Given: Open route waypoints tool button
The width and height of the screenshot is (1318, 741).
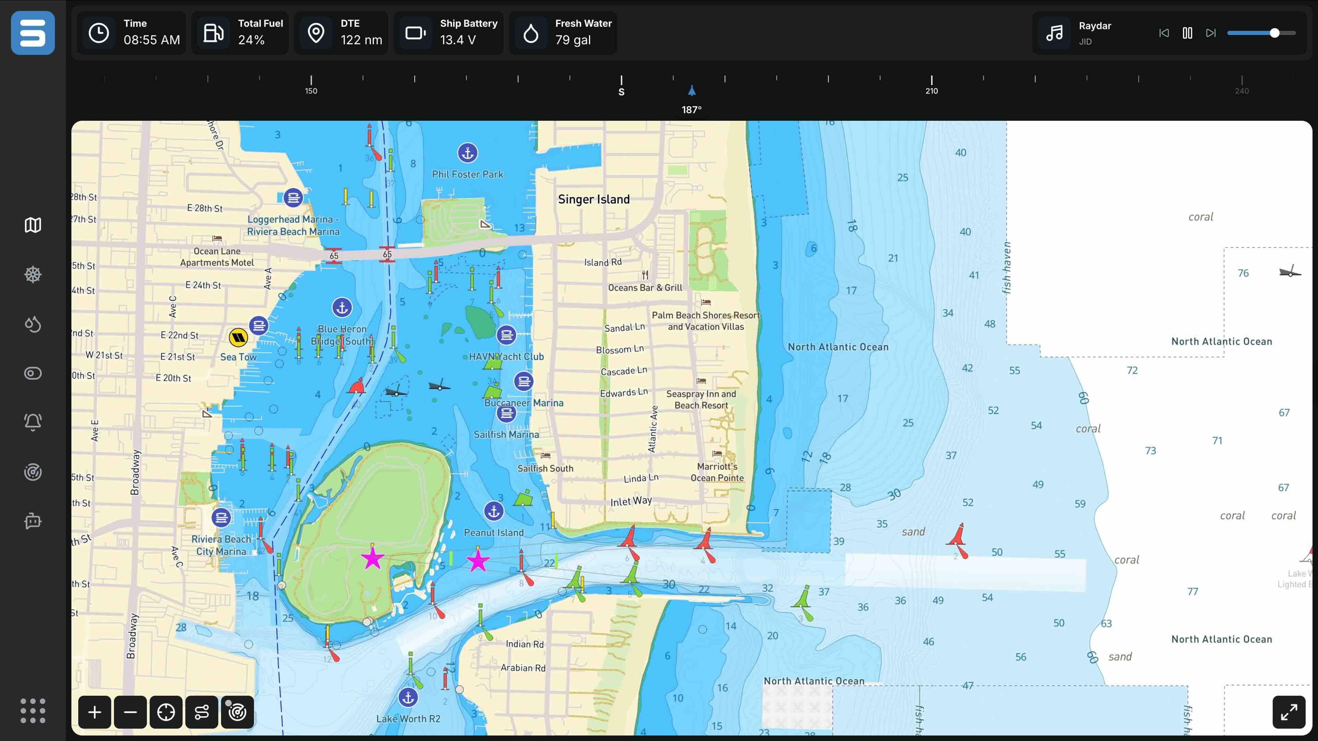Looking at the screenshot, I should point(201,712).
